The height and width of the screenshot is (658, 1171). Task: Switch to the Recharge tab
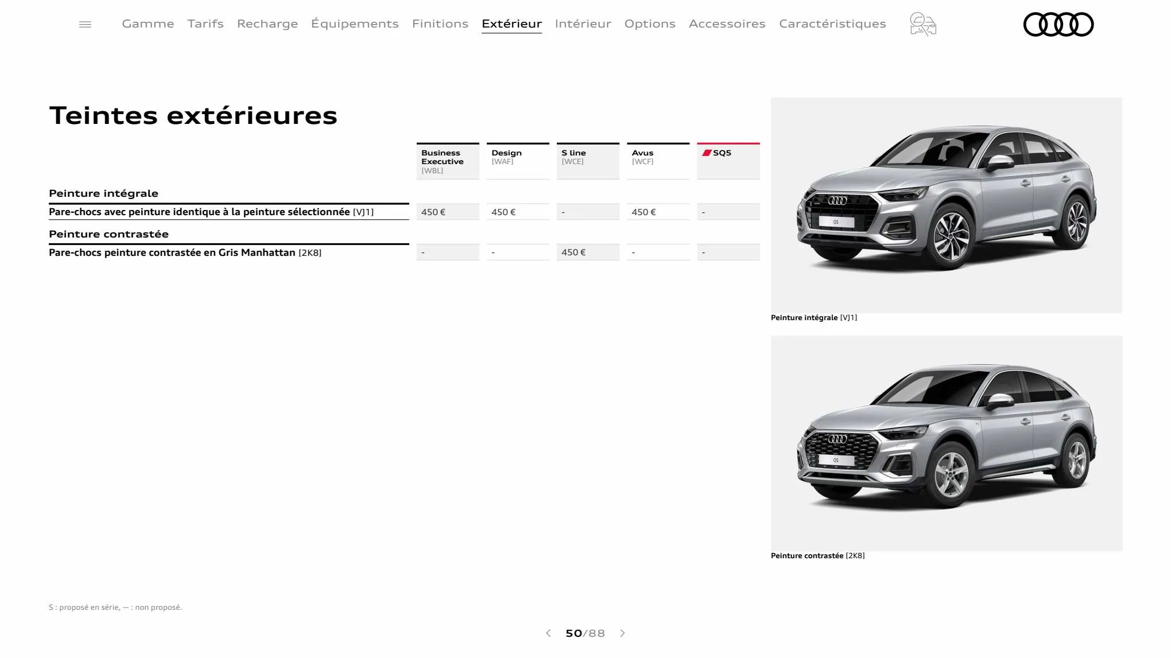coord(267,24)
